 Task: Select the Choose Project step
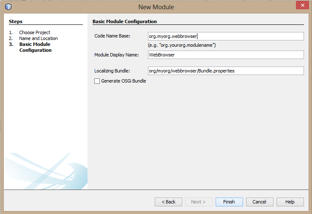(x=34, y=32)
